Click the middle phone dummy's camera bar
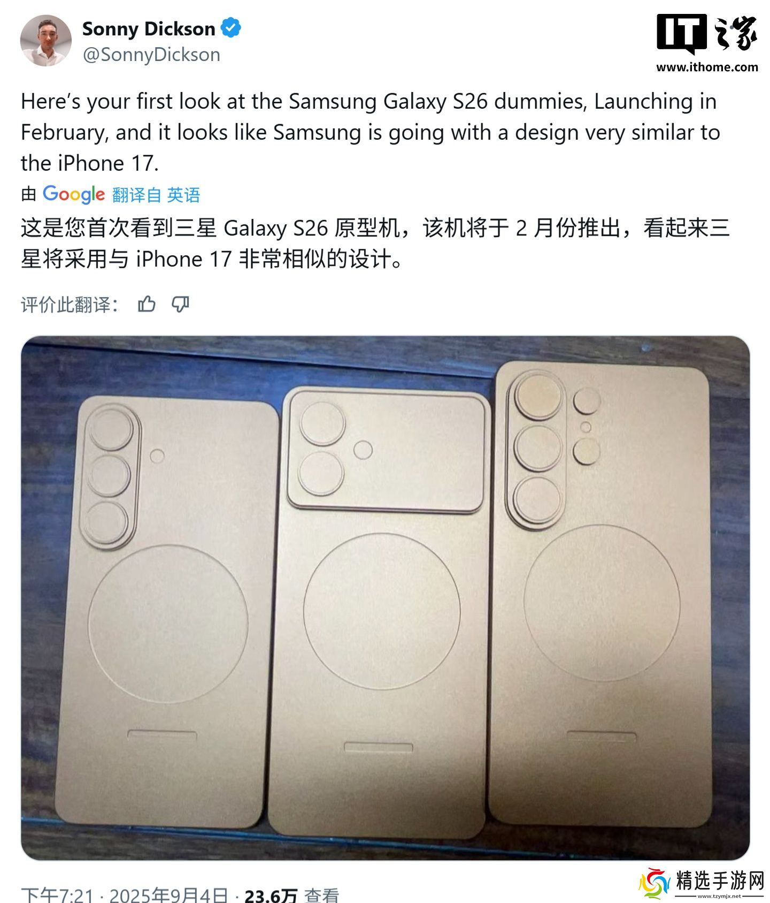This screenshot has width=770, height=903. 388,451
